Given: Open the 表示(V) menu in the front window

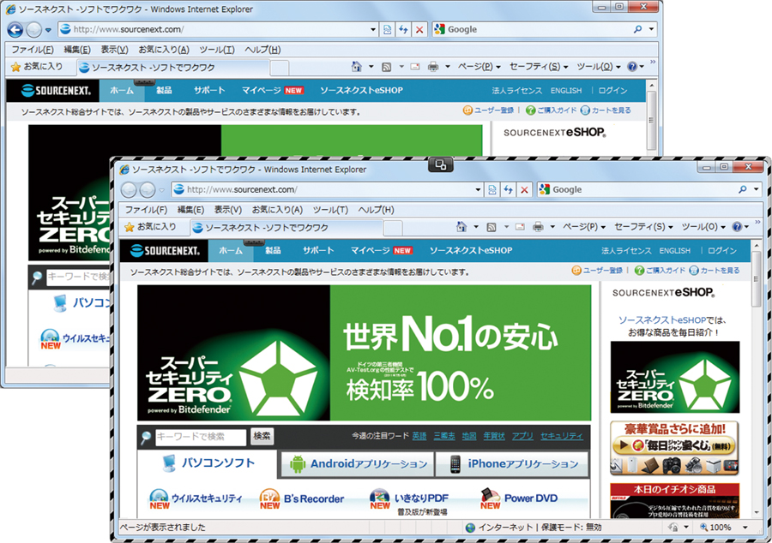Looking at the screenshot, I should tap(228, 210).
